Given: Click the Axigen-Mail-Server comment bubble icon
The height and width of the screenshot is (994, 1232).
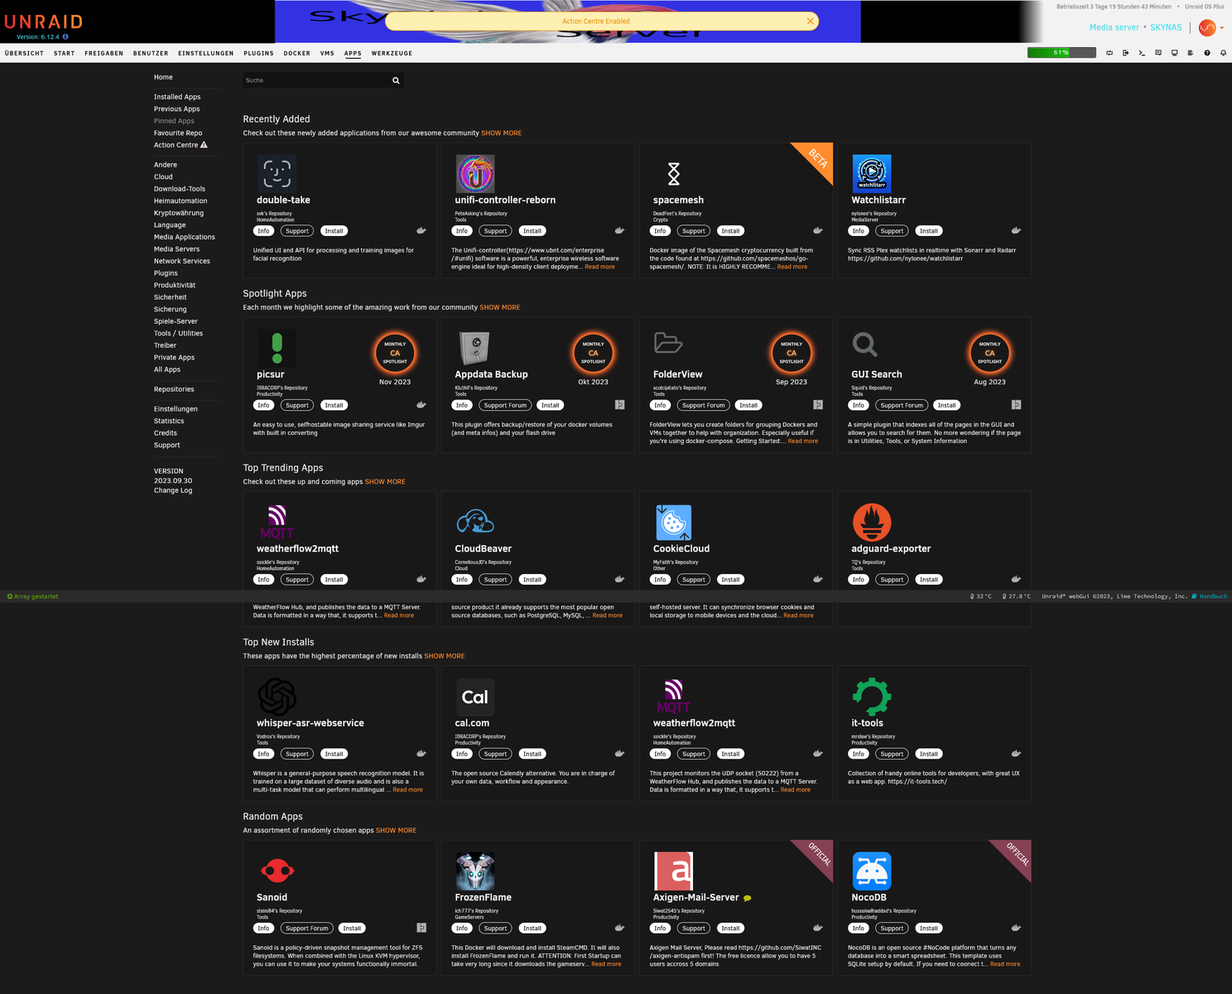Looking at the screenshot, I should [x=747, y=898].
